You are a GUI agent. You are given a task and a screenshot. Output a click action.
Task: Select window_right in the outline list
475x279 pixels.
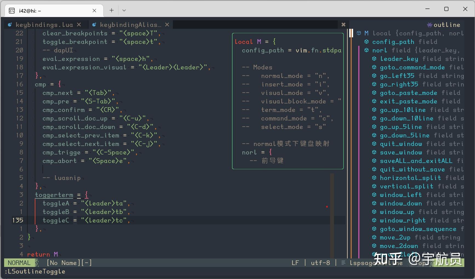pos(403,220)
